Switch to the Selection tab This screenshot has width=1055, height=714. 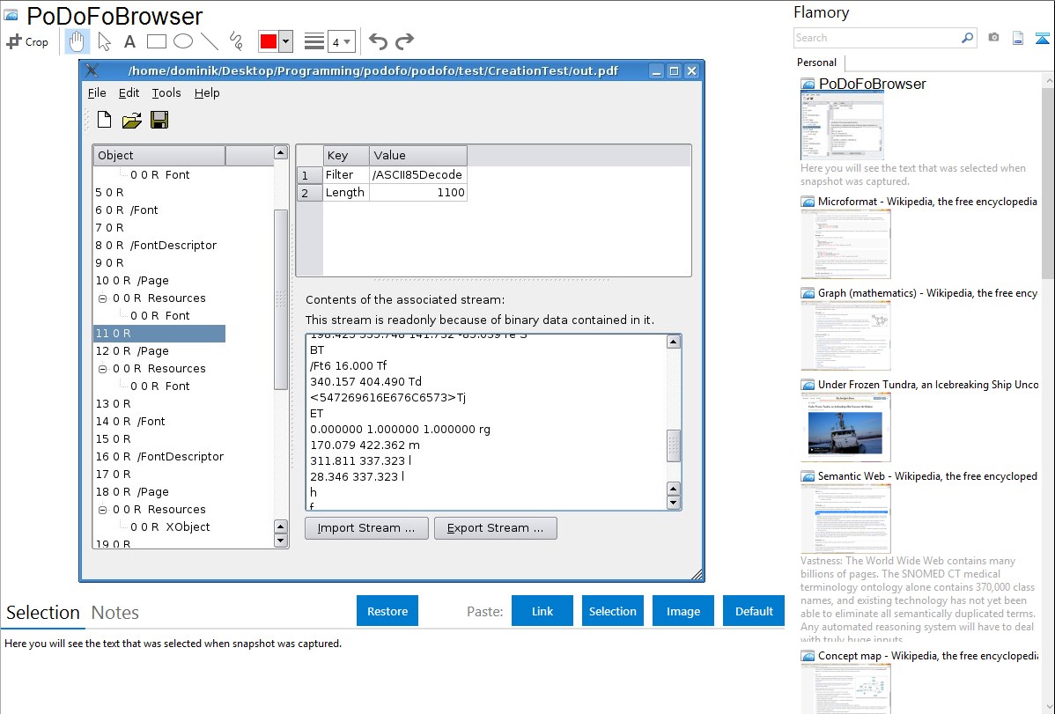(43, 613)
